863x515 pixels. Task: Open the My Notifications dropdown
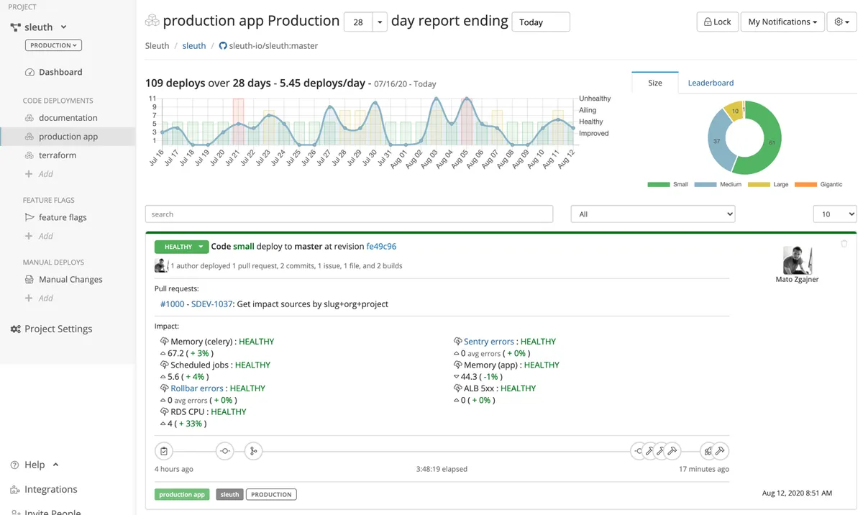tap(782, 22)
